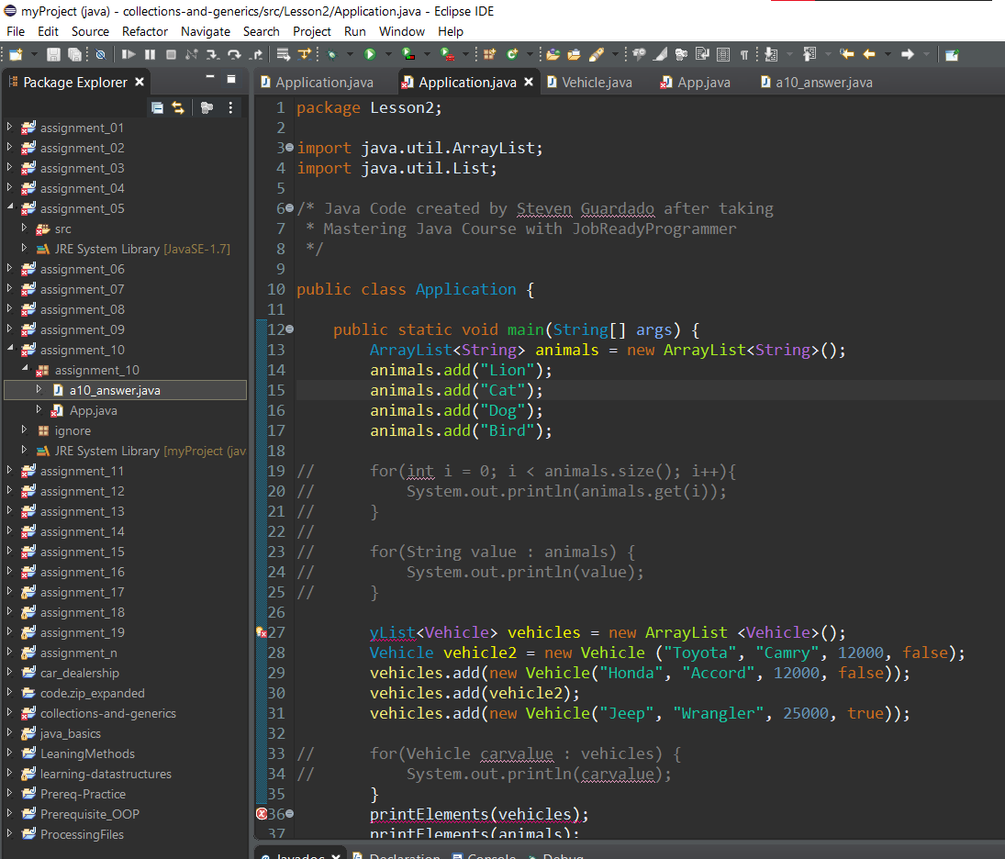The image size is (1005, 859).
Task: Click the Save toolbar icon
Action: coord(53,55)
